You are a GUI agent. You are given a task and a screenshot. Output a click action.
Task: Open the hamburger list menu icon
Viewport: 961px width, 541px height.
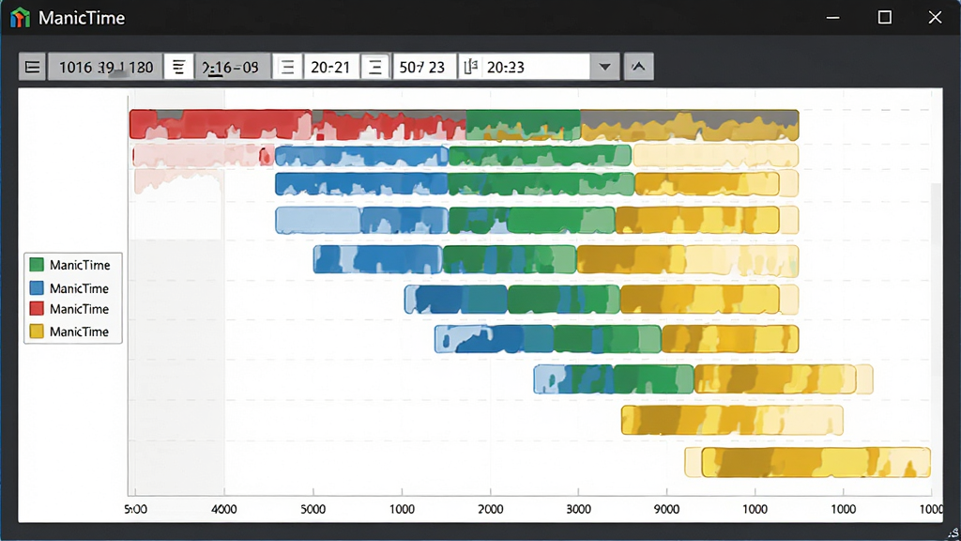click(x=33, y=67)
